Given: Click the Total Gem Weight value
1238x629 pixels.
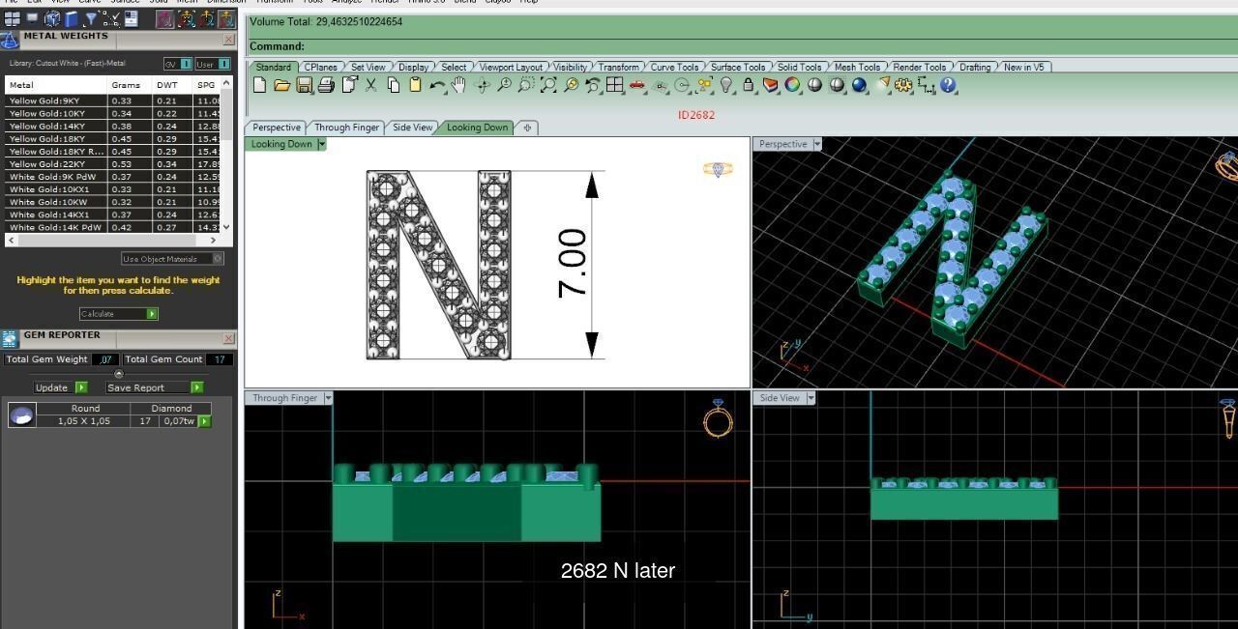Looking at the screenshot, I should [105, 359].
